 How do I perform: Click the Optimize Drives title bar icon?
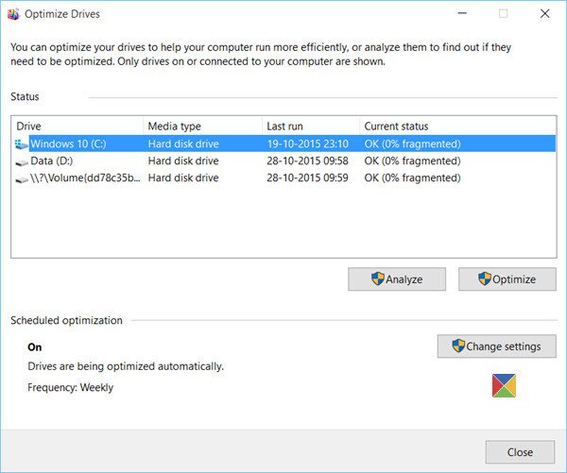point(13,14)
